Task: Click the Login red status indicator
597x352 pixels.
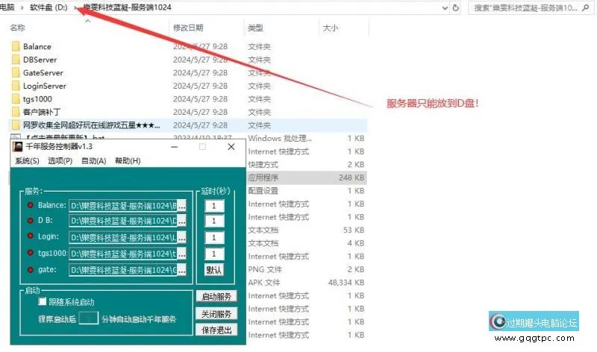Action: [x=30, y=236]
